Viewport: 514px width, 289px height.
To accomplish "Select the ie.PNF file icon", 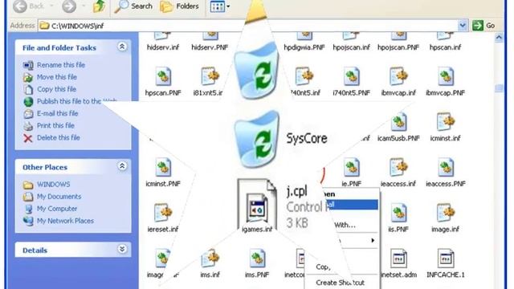I will [352, 168].
